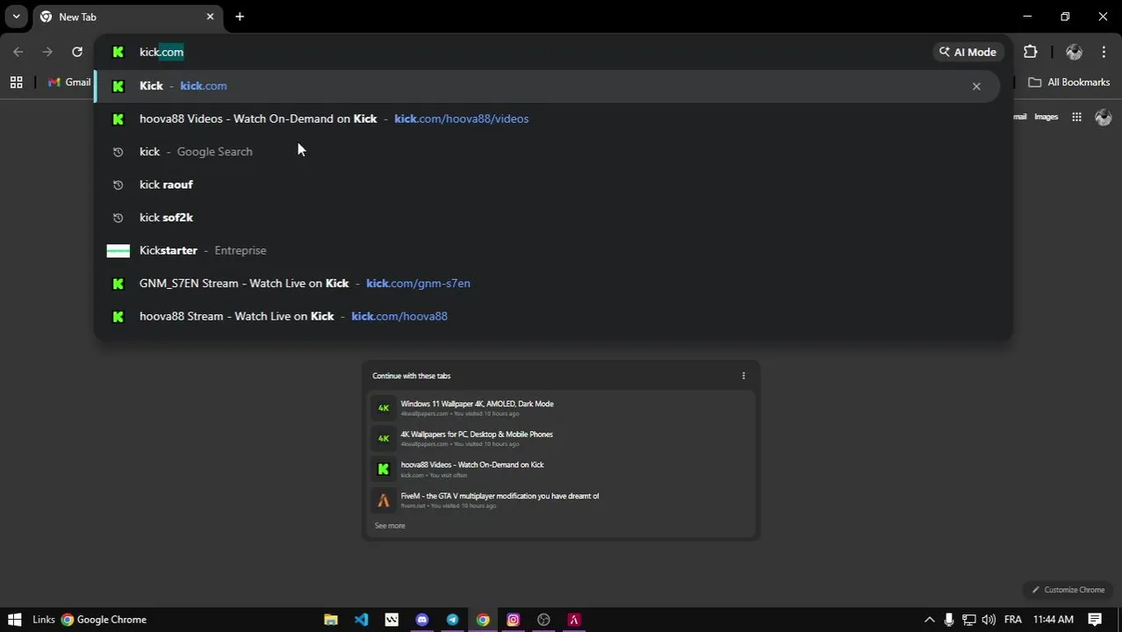Open the Google account avatar on the page
The image size is (1122, 632).
[x=1104, y=117]
